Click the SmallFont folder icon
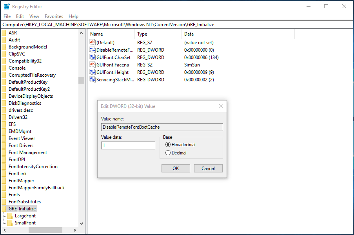Viewport: 354px width, 235px height. (10, 223)
